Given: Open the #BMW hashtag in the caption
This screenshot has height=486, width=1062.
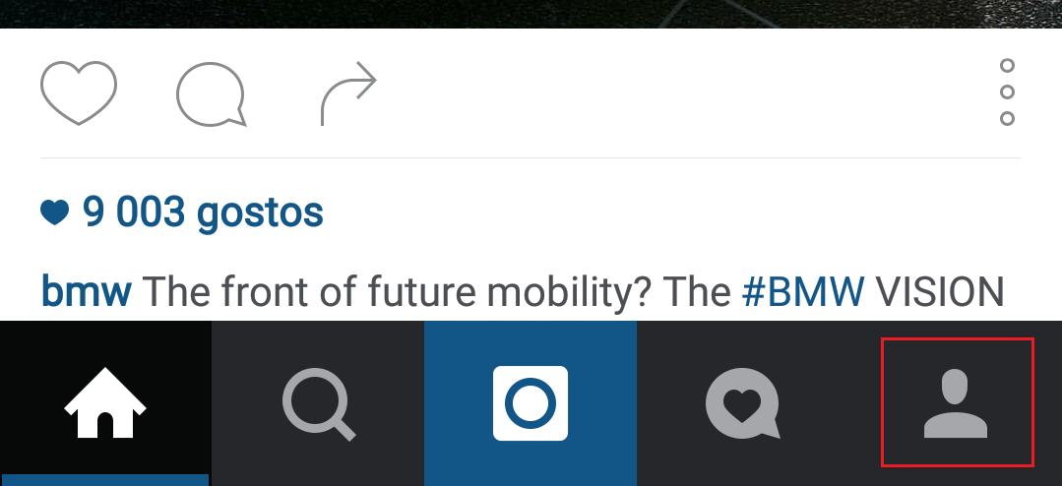Looking at the screenshot, I should coord(802,290).
